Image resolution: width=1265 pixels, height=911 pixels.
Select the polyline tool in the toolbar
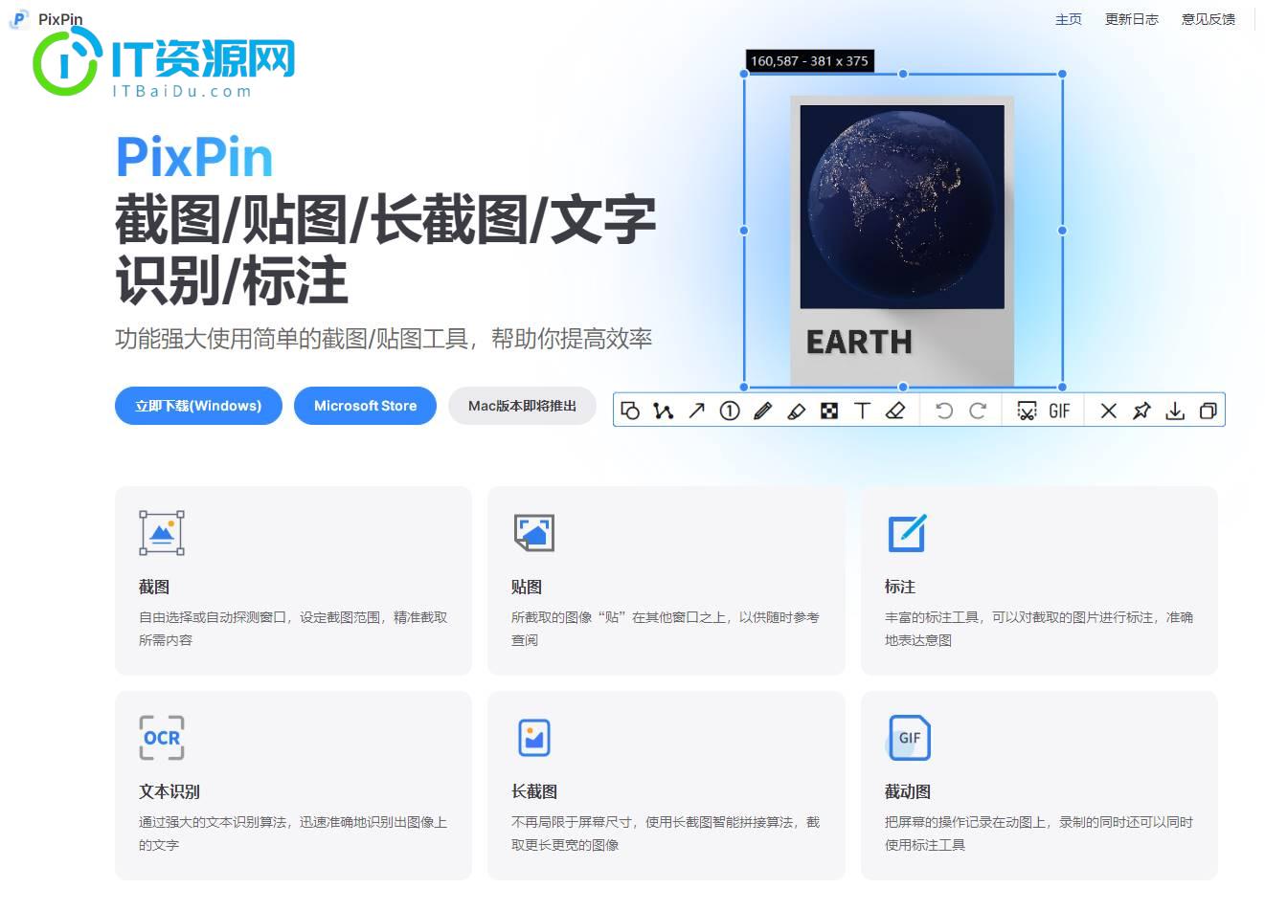[x=663, y=411]
